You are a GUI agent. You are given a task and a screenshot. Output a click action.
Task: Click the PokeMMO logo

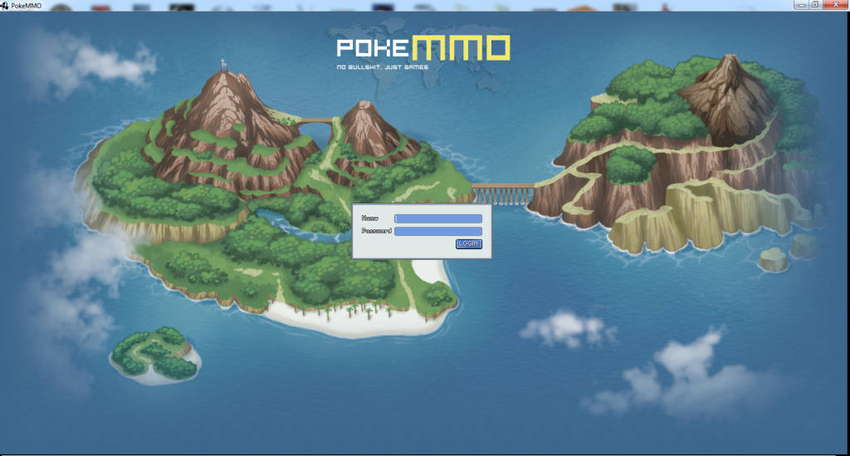423,52
